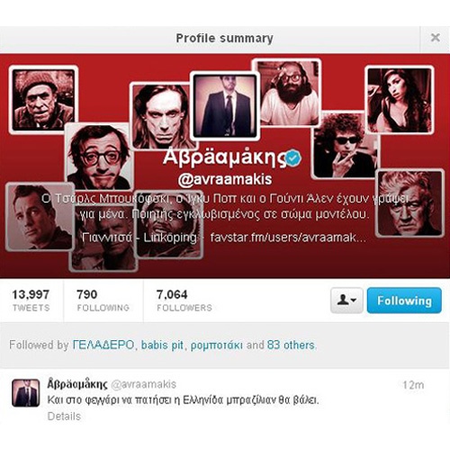Open the 12m tweet timestamp
The image size is (450, 450).
(x=413, y=385)
